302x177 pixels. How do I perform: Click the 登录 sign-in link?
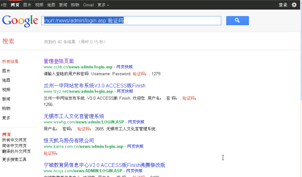pyautogui.click(x=283, y=5)
